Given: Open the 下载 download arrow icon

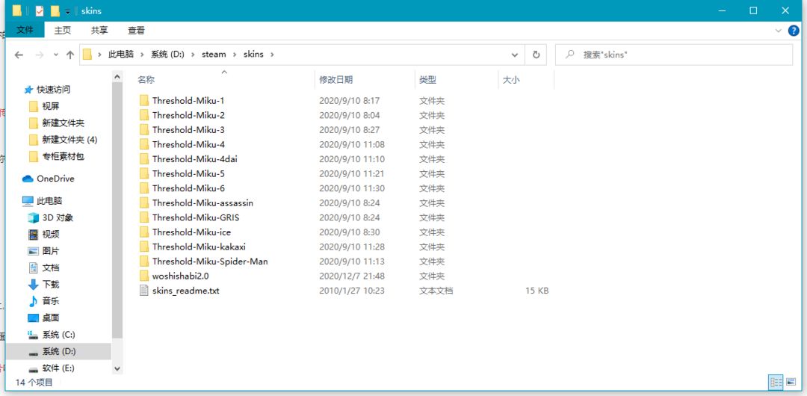Looking at the screenshot, I should (x=34, y=284).
